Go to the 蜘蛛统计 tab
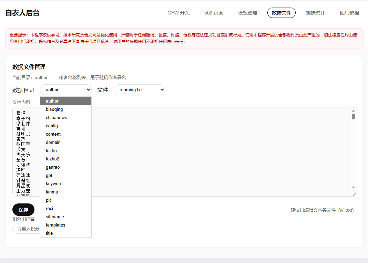 click(315, 13)
